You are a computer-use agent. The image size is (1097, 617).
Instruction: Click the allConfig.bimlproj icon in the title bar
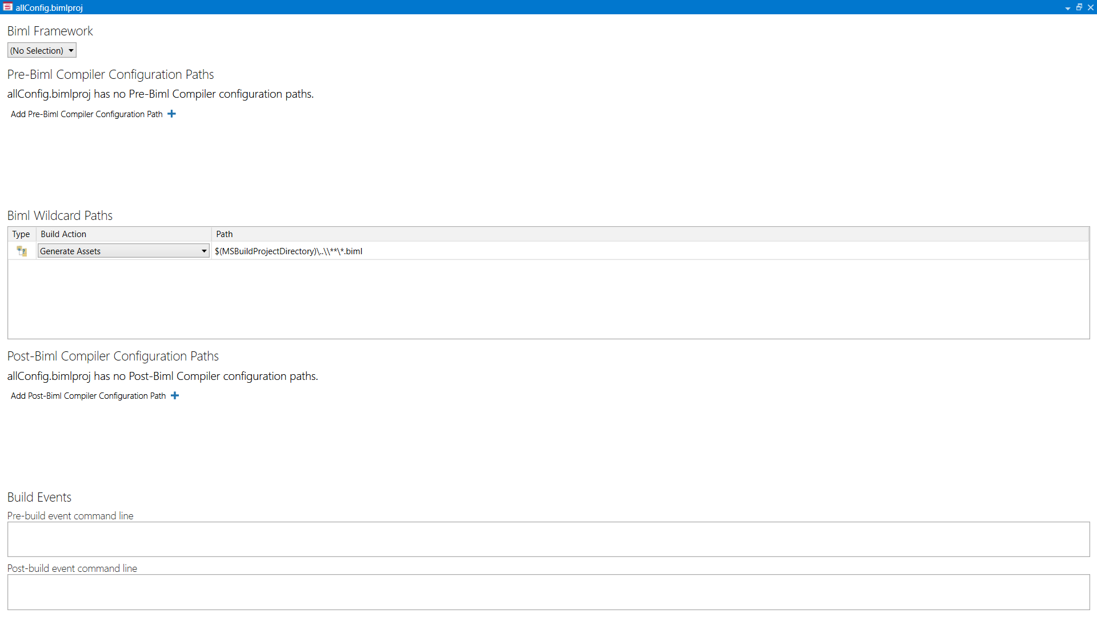7,7
